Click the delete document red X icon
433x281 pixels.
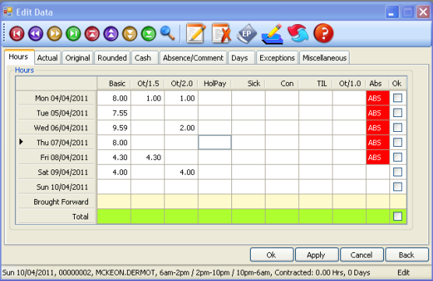[221, 34]
